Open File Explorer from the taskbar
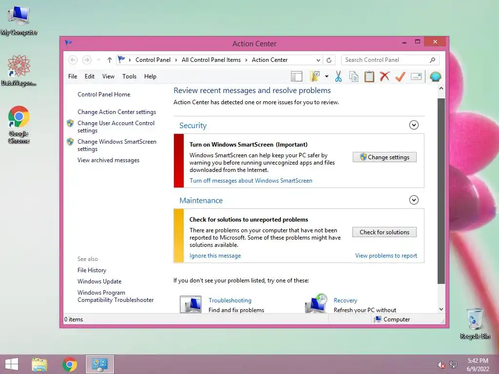 click(x=39, y=364)
